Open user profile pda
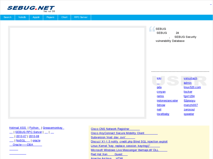 click(159, 87)
